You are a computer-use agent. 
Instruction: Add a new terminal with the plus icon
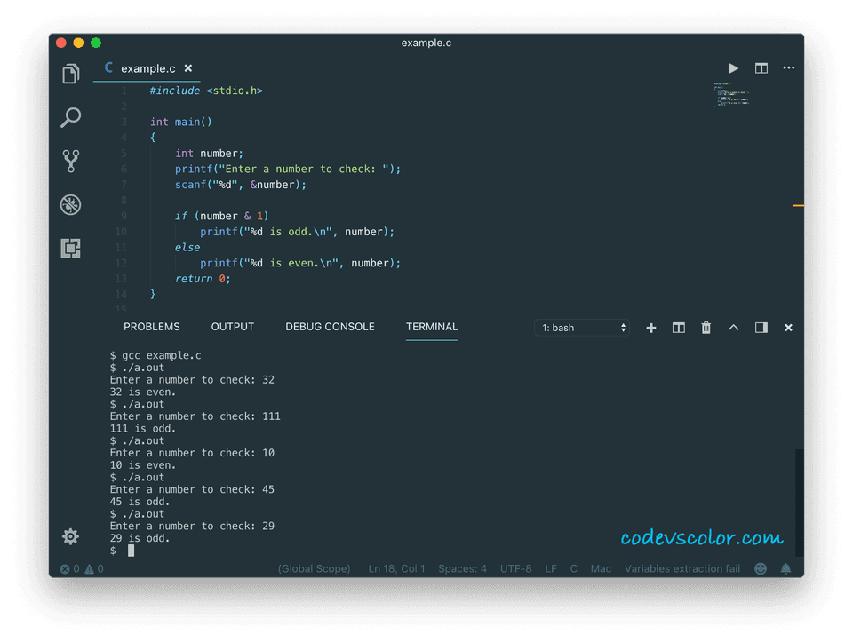[x=651, y=328]
